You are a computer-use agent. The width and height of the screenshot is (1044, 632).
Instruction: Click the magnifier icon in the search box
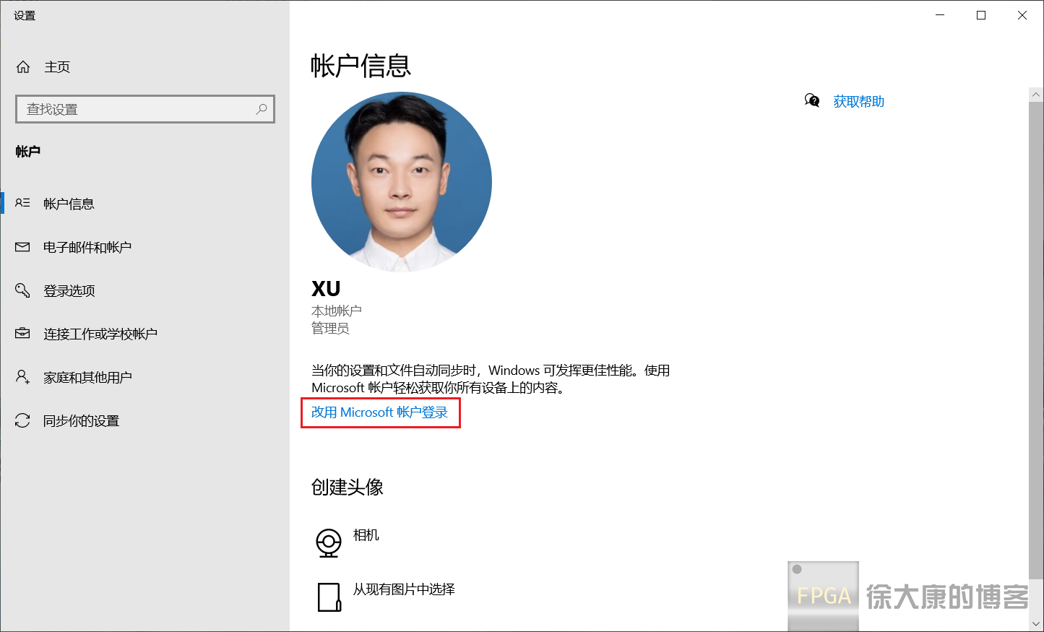tap(262, 109)
